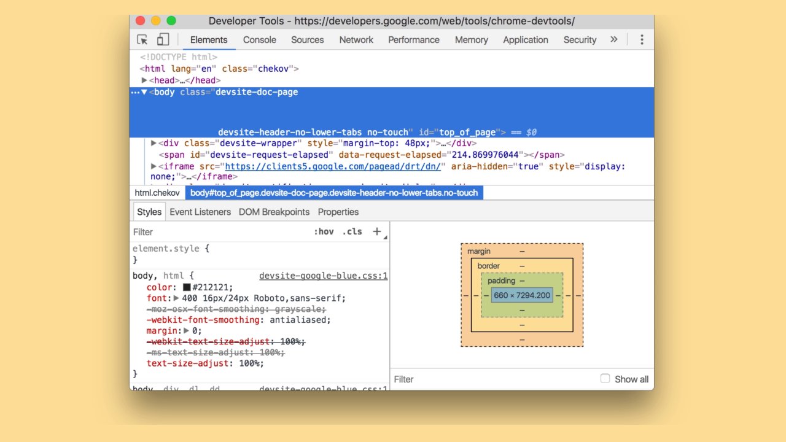Open the DevTools three-dot customize menu

(x=642, y=40)
